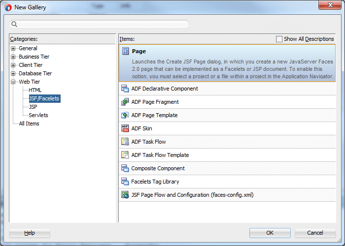Select the Servlets category

pyautogui.click(x=38, y=115)
